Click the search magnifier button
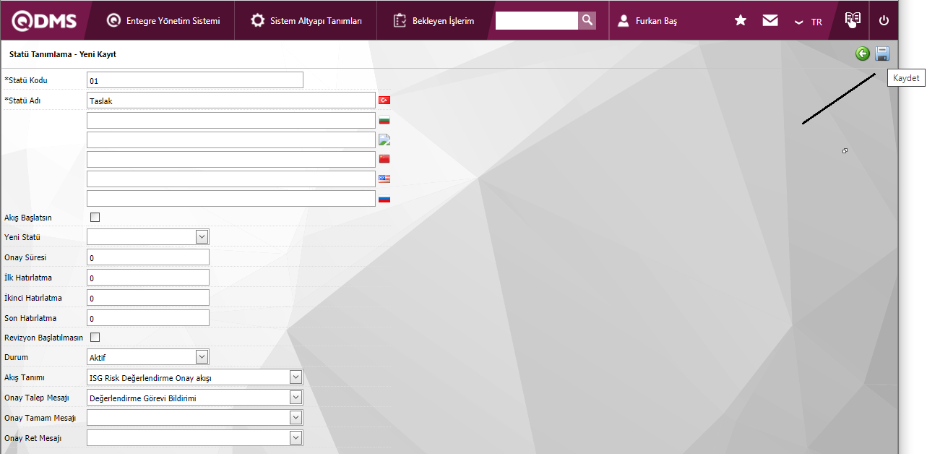Screen dimensions: 927x454 (x=587, y=20)
